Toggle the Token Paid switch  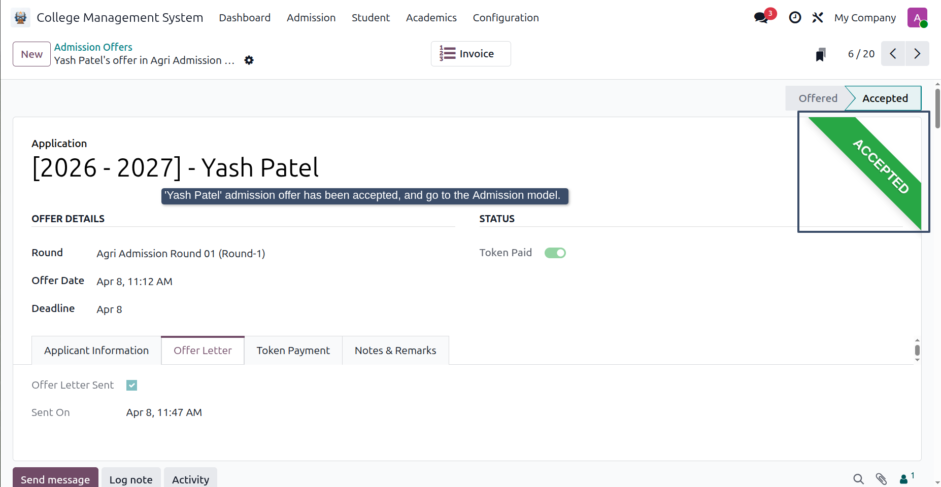click(555, 253)
